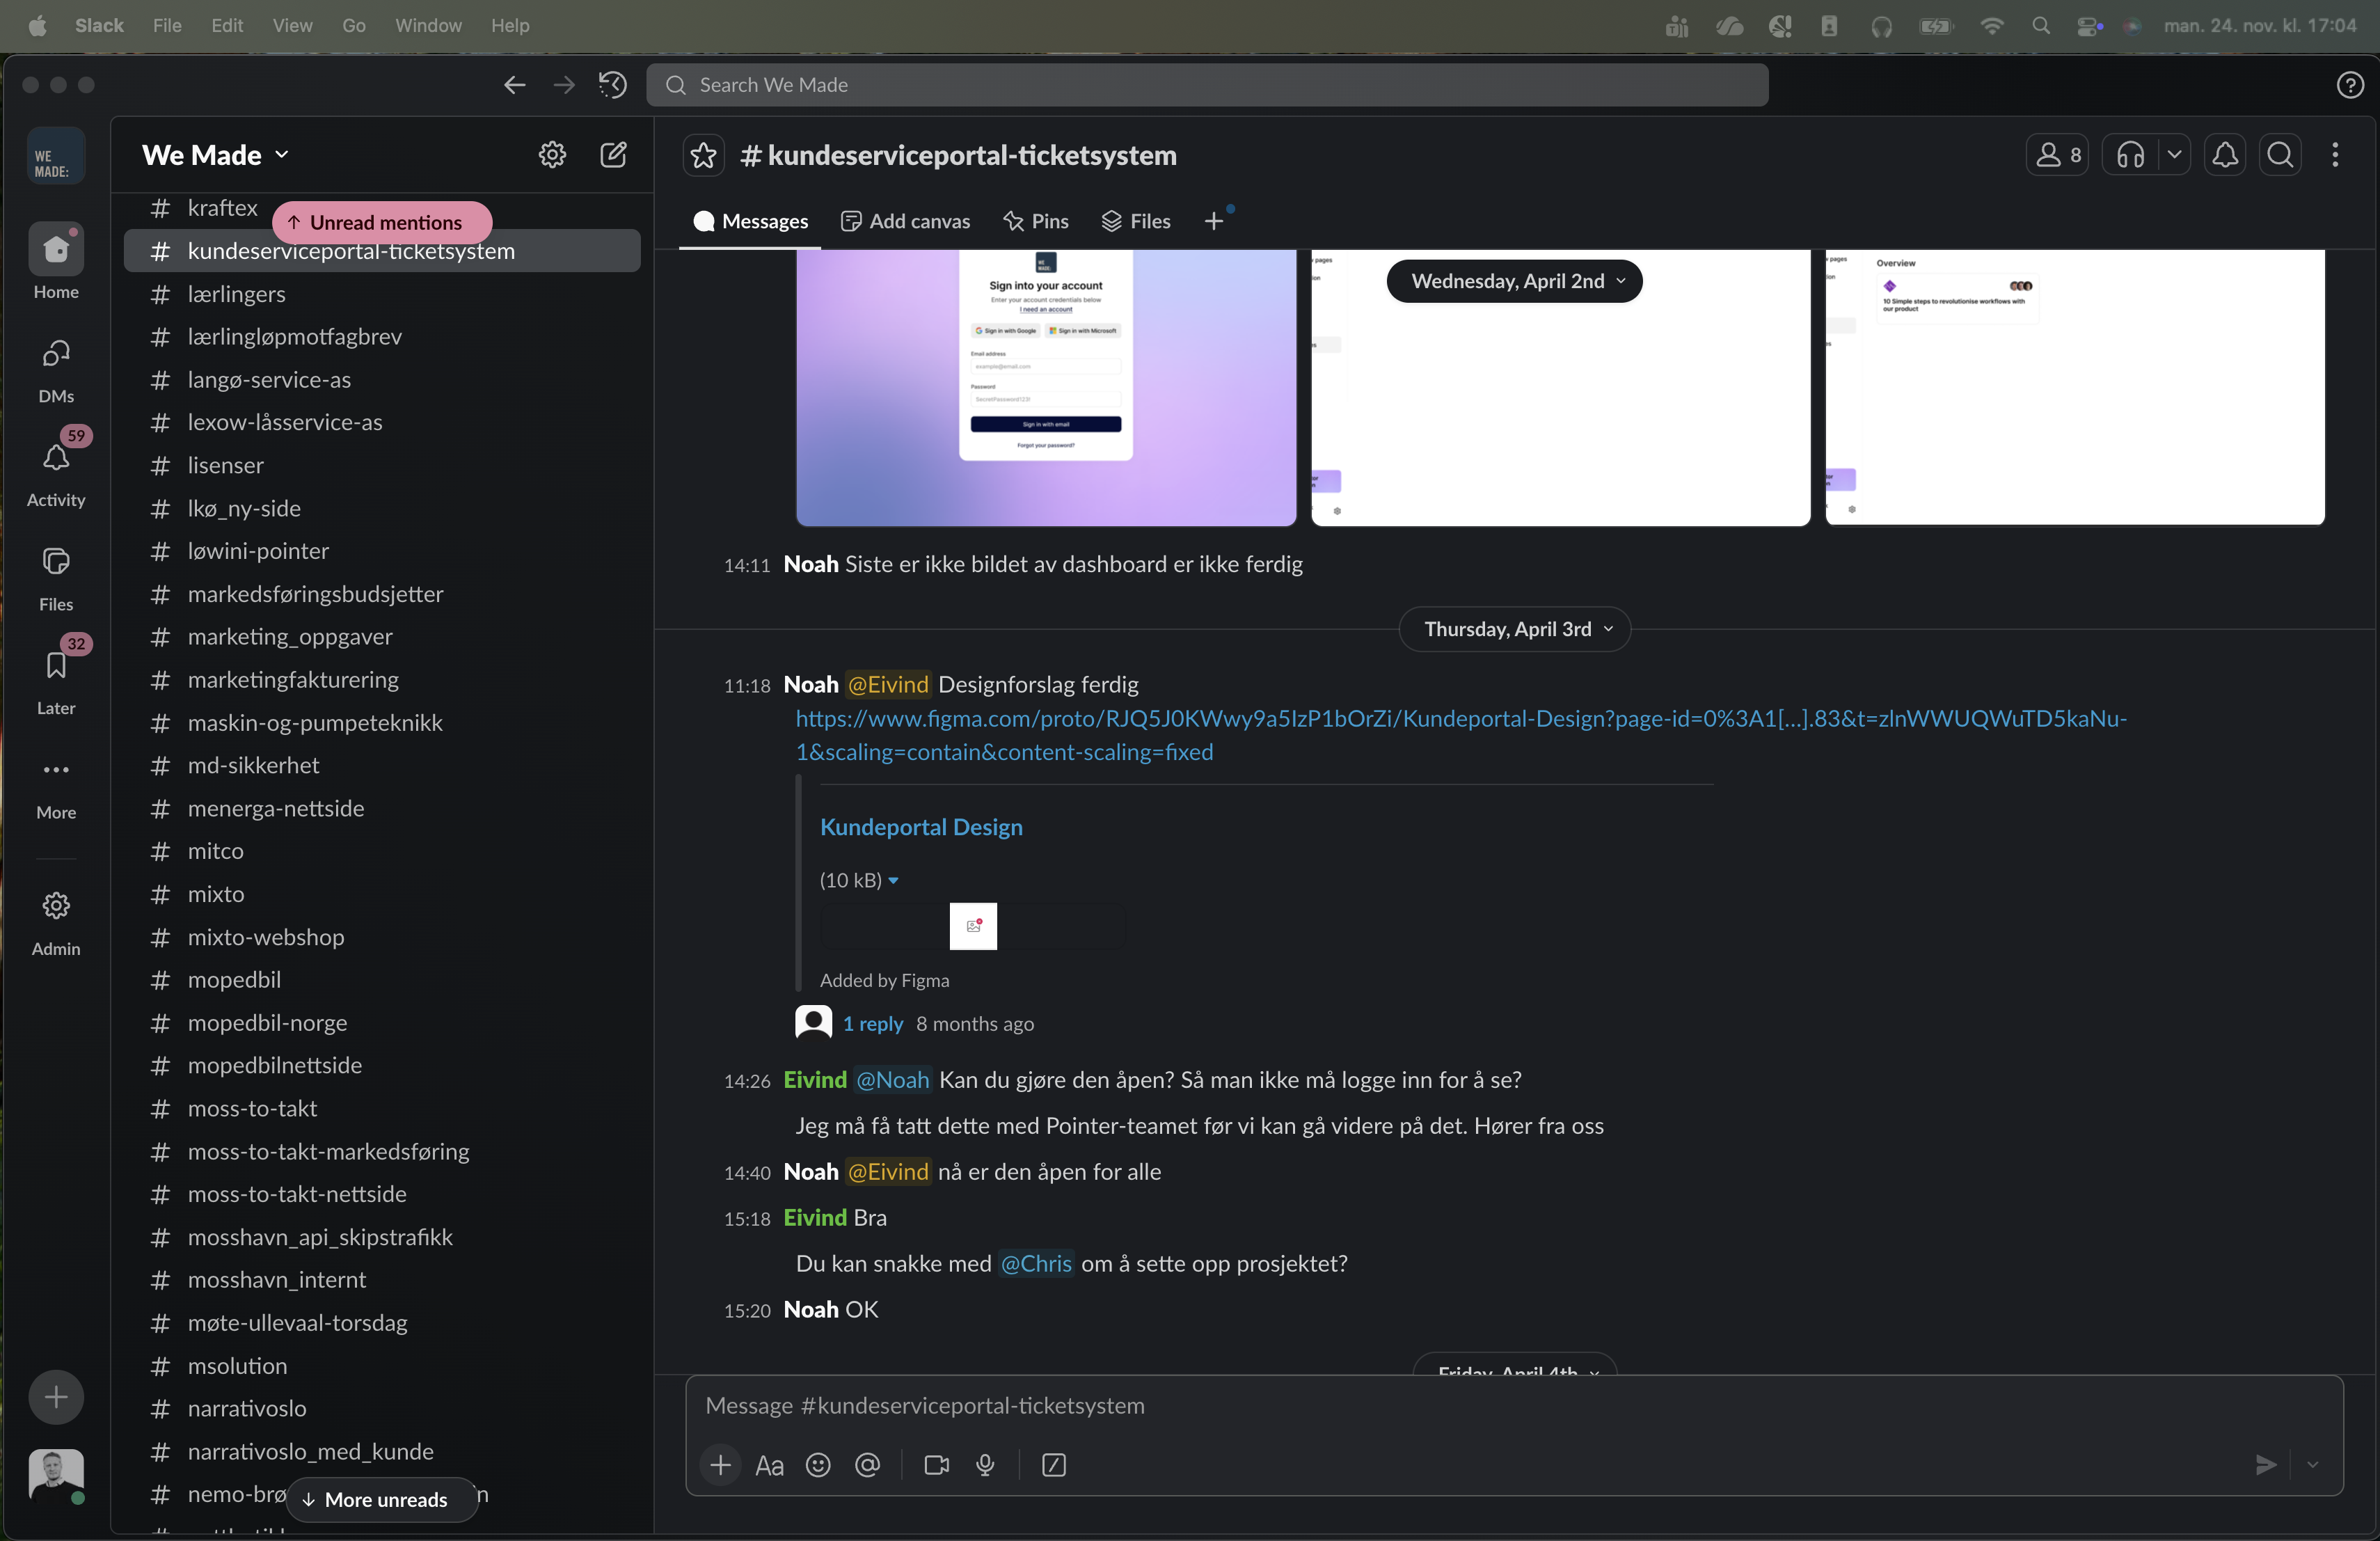Click the Search We Made field
The height and width of the screenshot is (1541, 2380).
pyautogui.click(x=1205, y=85)
